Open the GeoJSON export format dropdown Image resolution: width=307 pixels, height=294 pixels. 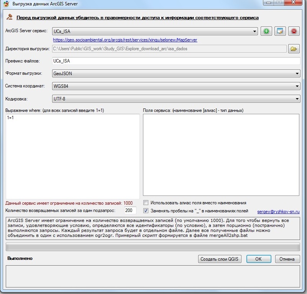coord(176,74)
